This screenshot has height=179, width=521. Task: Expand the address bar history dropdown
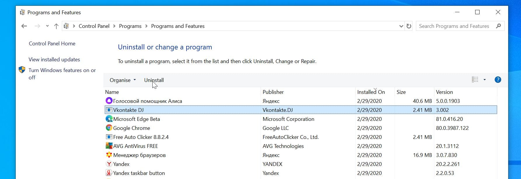(401, 26)
